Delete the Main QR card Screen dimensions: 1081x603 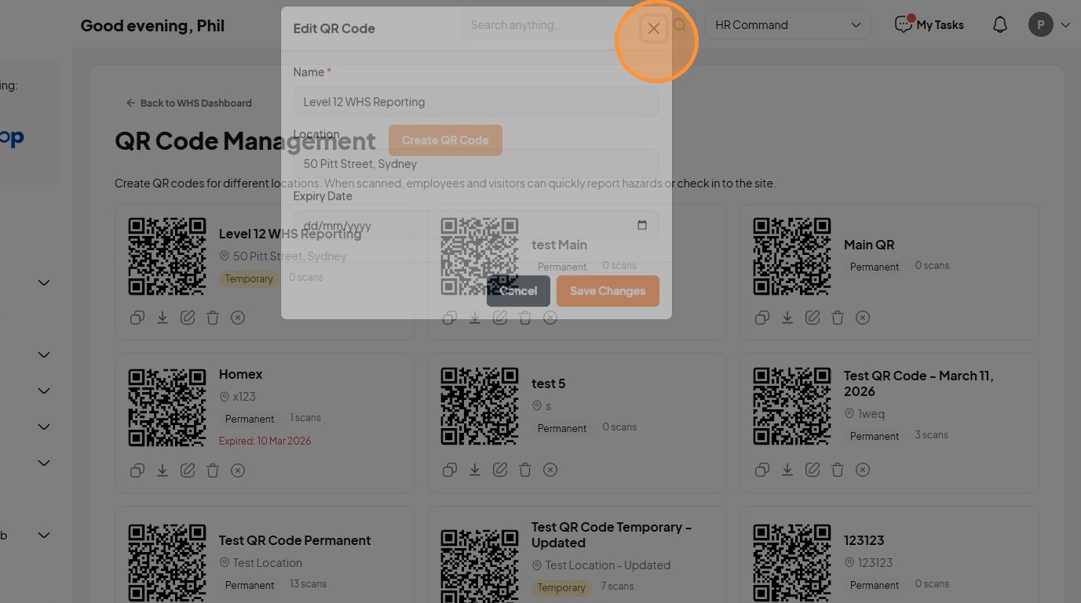(838, 318)
